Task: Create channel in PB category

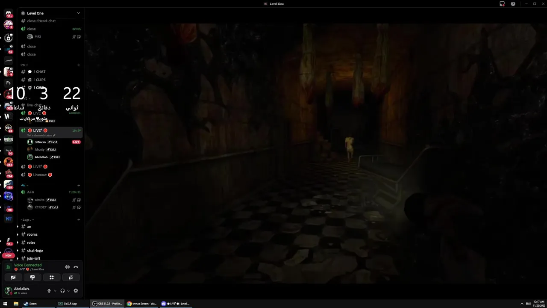Action: coord(79,65)
